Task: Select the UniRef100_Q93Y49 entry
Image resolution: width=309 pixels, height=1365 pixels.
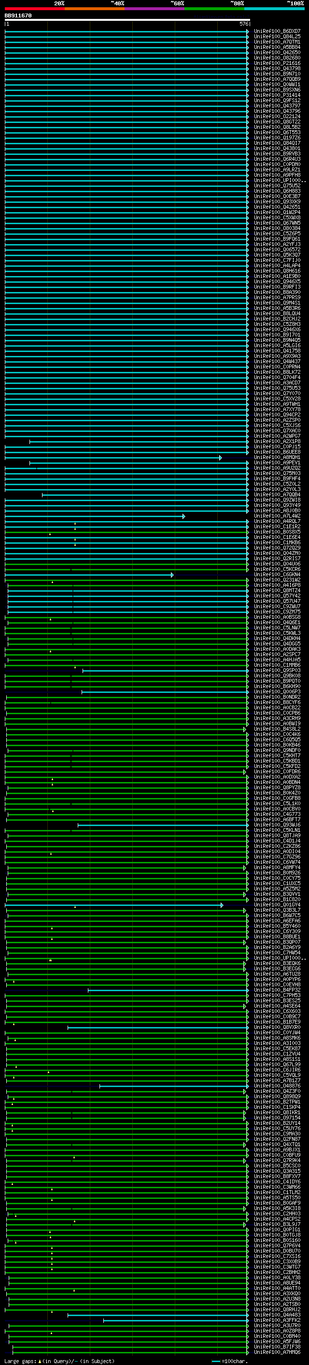Action: pyautogui.click(x=277, y=506)
